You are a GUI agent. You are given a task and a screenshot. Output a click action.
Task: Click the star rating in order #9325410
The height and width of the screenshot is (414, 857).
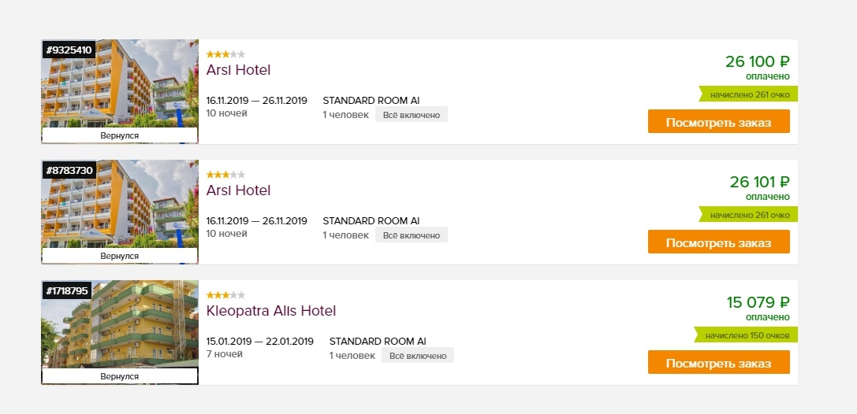[x=225, y=54]
